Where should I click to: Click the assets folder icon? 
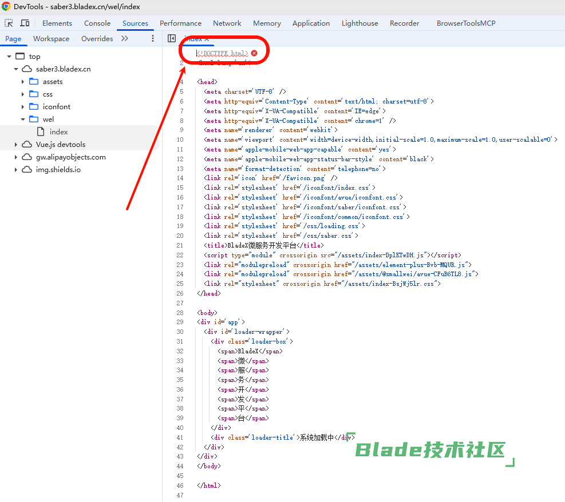click(x=34, y=82)
